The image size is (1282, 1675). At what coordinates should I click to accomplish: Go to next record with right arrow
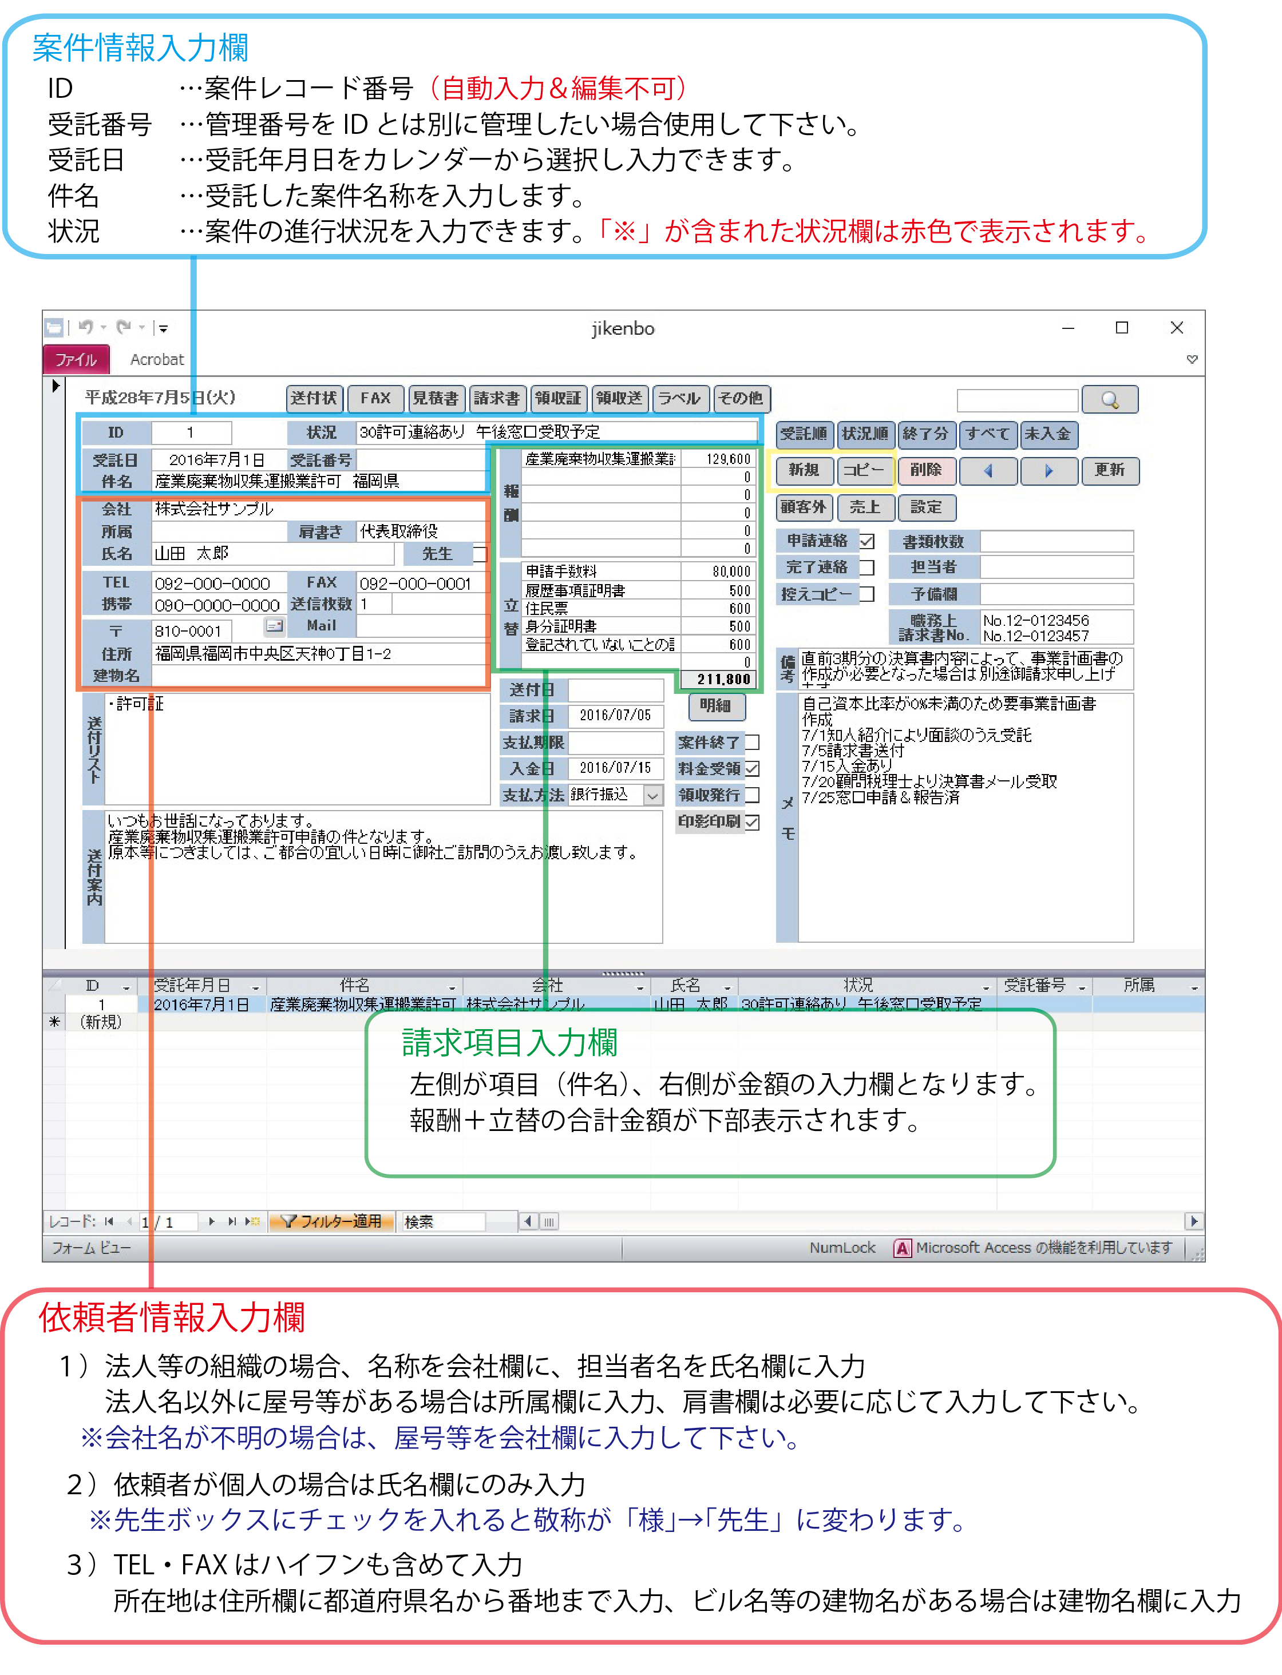pyautogui.click(x=1048, y=471)
